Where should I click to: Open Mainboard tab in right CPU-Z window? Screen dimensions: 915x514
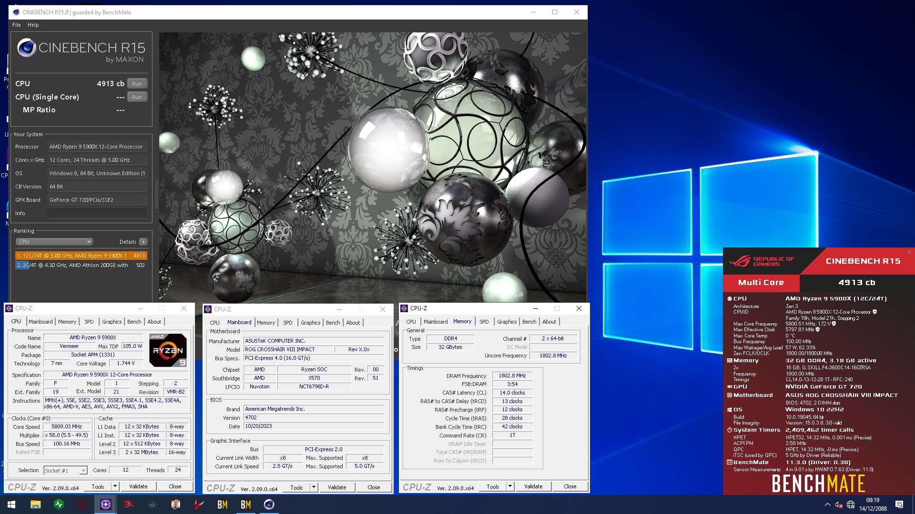pyautogui.click(x=436, y=322)
